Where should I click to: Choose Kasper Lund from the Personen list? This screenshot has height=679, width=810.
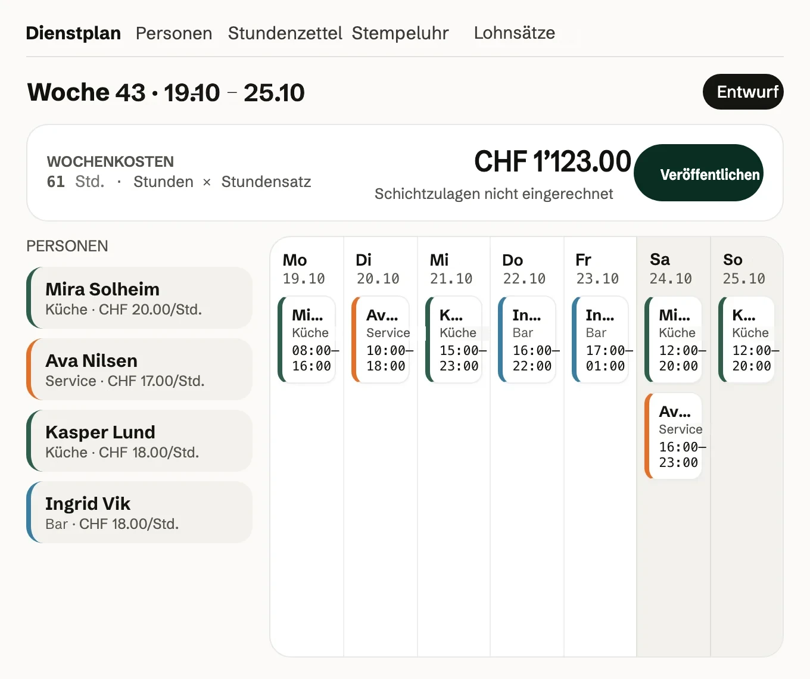tap(139, 441)
